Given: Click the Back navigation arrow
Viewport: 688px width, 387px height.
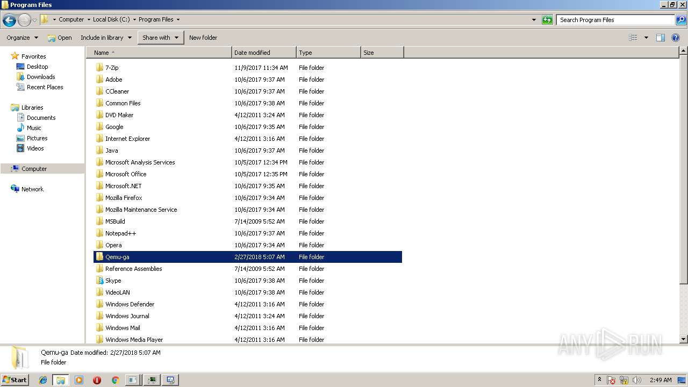Looking at the screenshot, I should click(9, 20).
